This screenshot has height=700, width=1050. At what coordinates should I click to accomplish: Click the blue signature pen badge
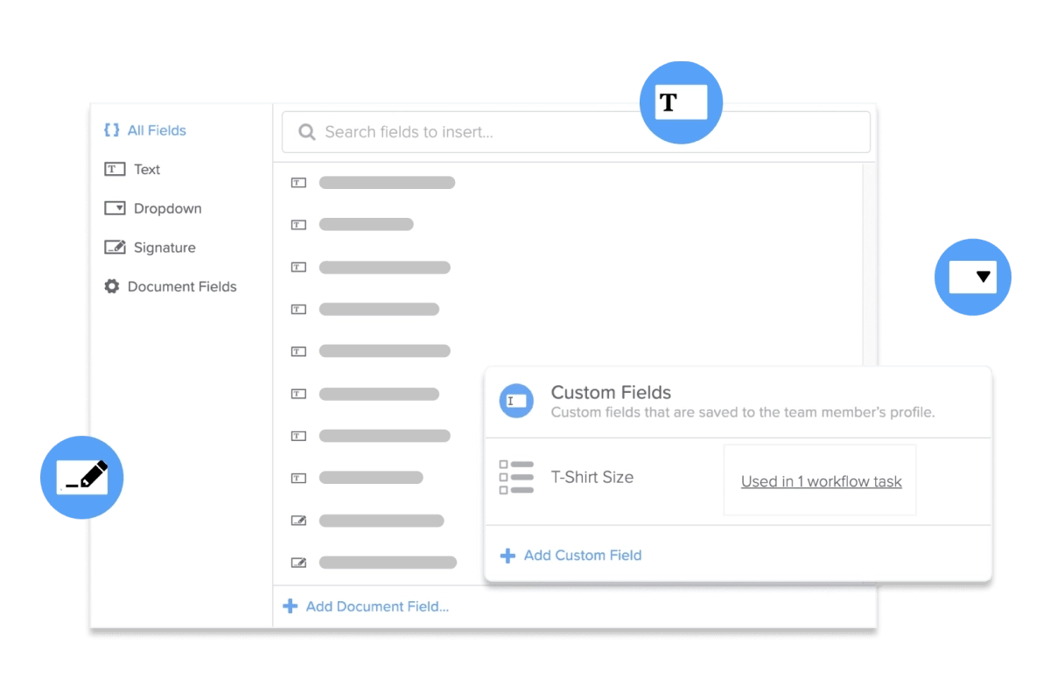coord(82,477)
